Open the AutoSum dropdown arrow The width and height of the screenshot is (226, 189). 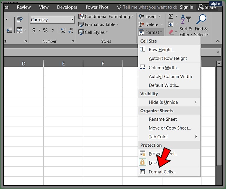click(176, 16)
